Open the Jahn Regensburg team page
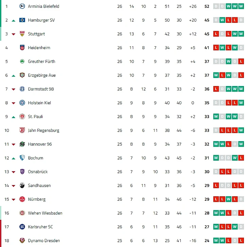This screenshot has height=247, width=248. tap(43, 130)
